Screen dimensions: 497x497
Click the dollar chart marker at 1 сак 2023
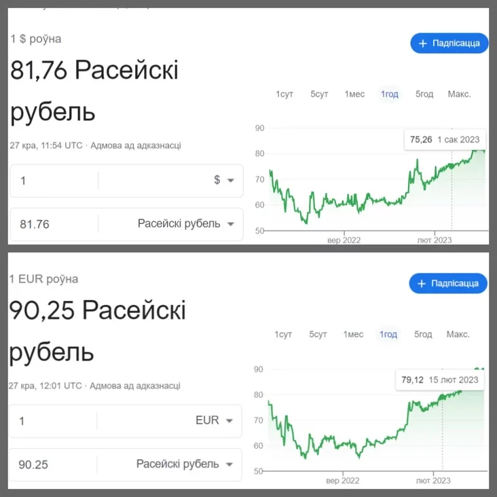pos(452,166)
